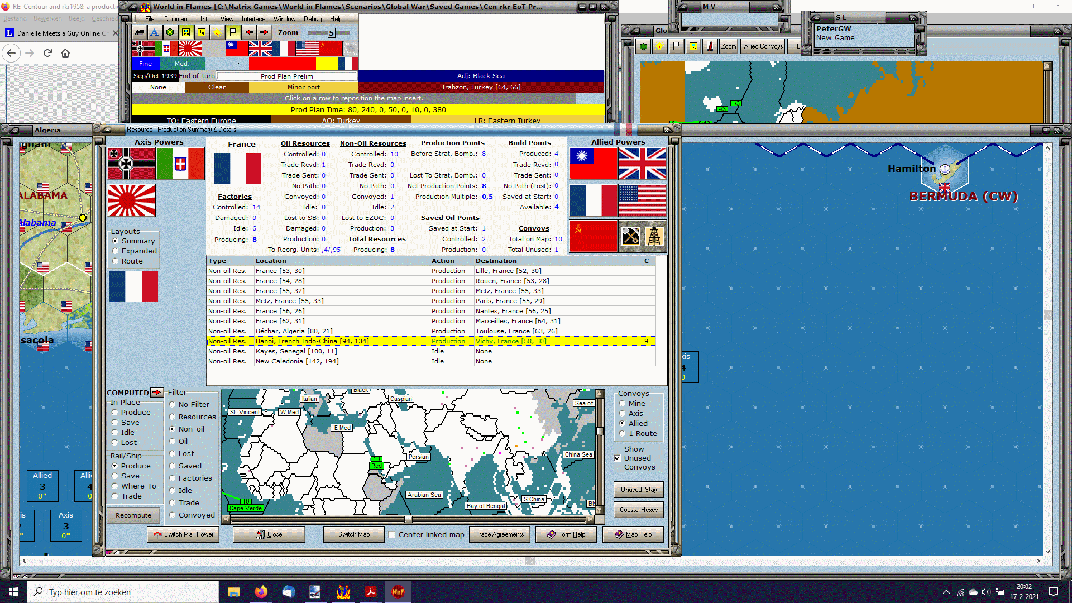Click the sun weather icon in main toolbar
This screenshot has height=603, width=1072.
[x=217, y=32]
